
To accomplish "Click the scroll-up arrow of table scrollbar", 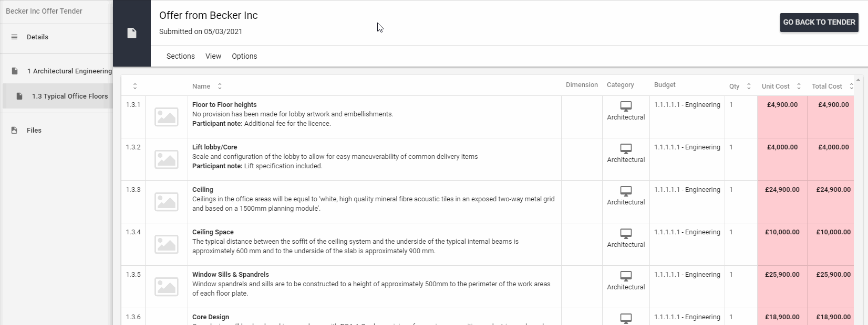I will [x=858, y=80].
